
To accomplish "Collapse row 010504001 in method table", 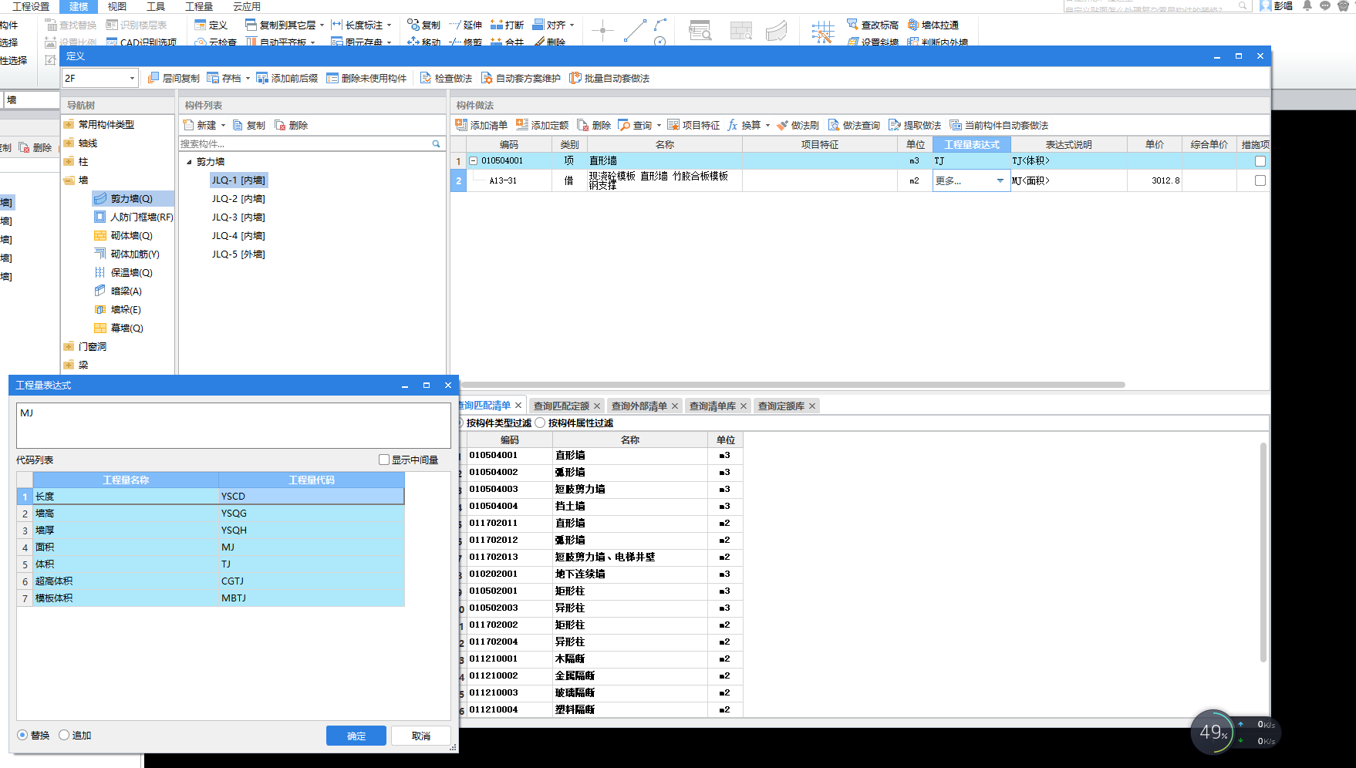I will [474, 161].
